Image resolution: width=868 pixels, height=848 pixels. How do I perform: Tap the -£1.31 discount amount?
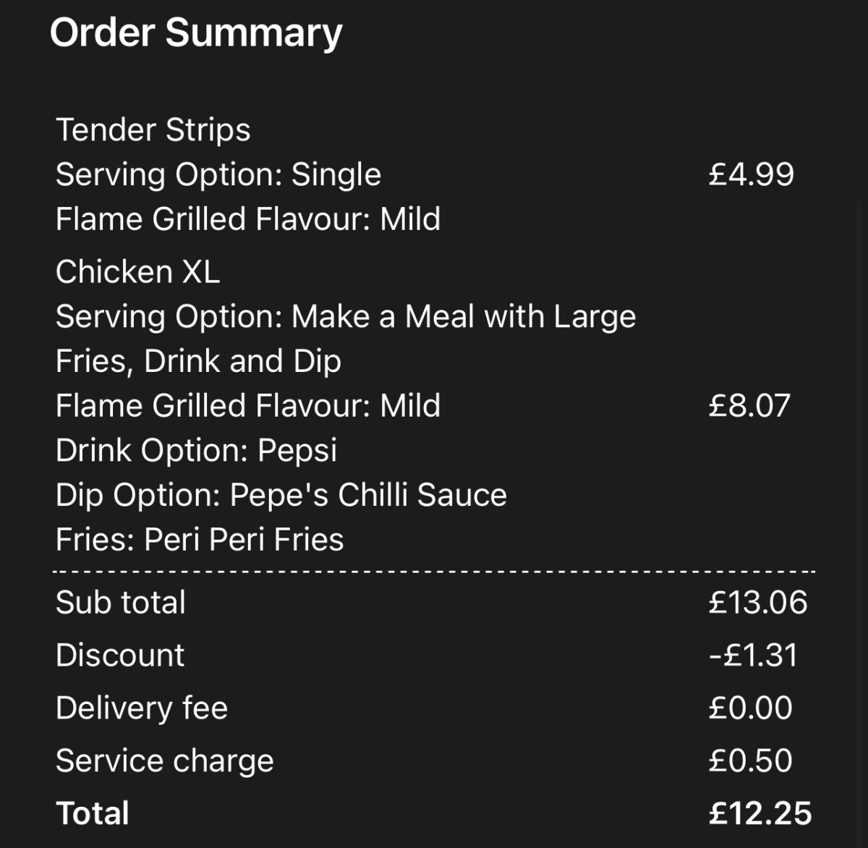[753, 656]
